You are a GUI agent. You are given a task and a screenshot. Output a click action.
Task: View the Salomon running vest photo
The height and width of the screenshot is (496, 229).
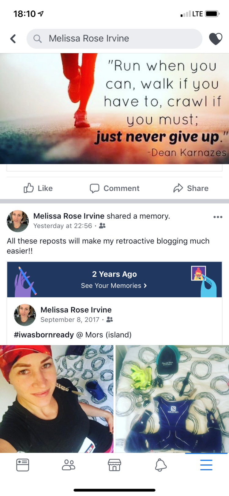tap(172, 399)
